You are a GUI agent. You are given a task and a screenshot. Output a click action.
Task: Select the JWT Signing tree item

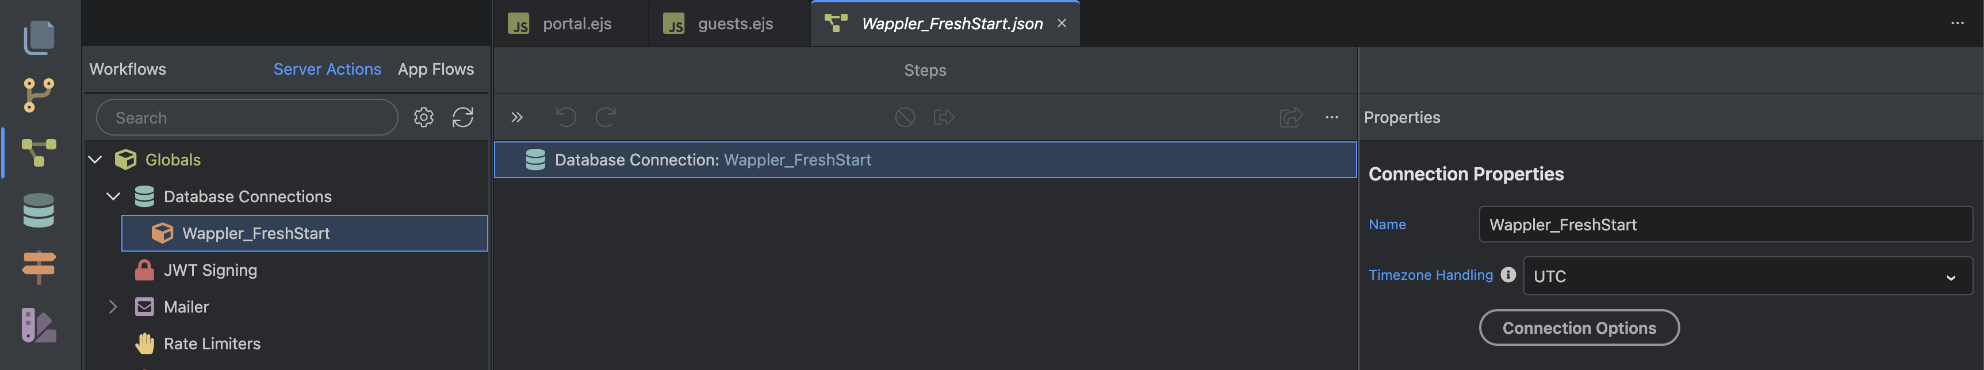[x=210, y=270]
